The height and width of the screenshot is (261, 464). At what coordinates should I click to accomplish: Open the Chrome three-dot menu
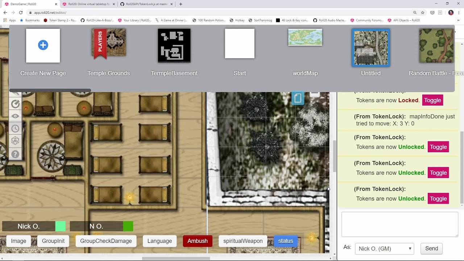pos(459,12)
